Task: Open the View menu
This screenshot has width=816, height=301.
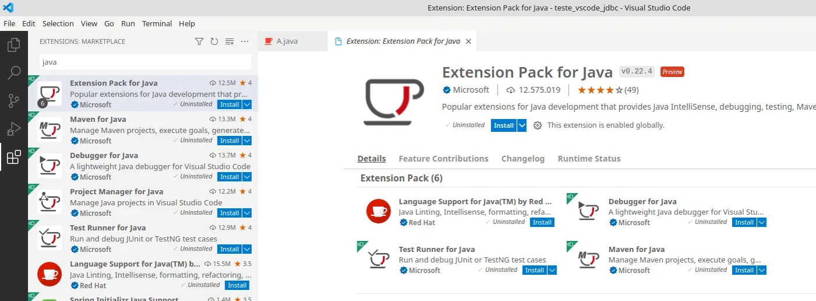Action: 89,24
